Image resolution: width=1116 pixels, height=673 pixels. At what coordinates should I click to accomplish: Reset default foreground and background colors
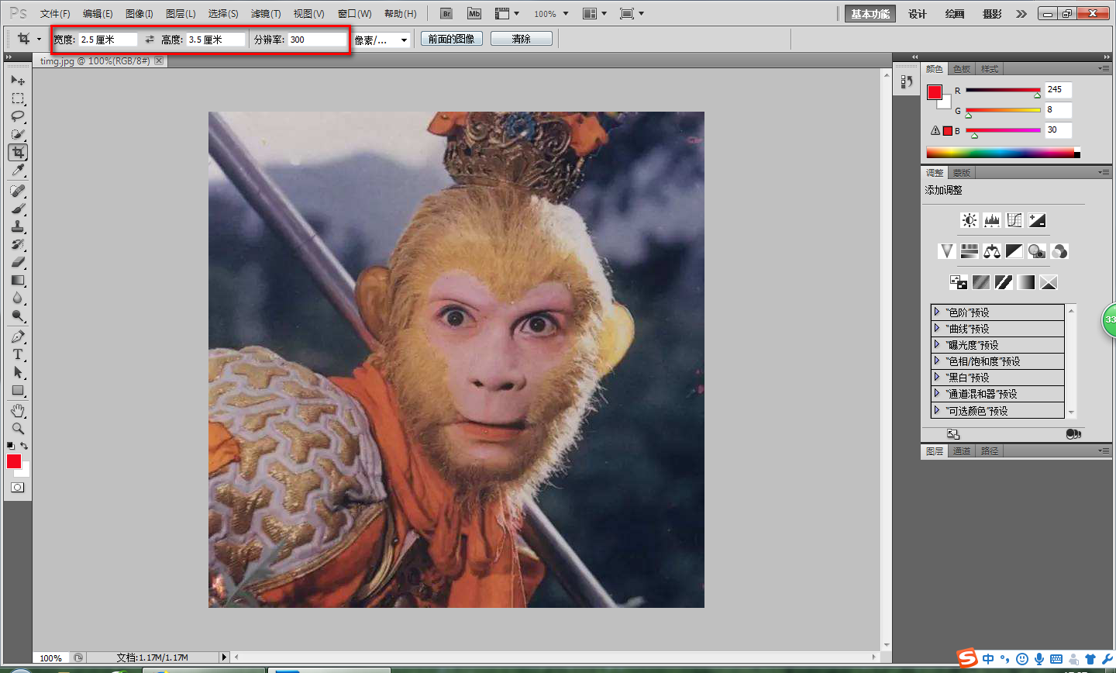11,446
